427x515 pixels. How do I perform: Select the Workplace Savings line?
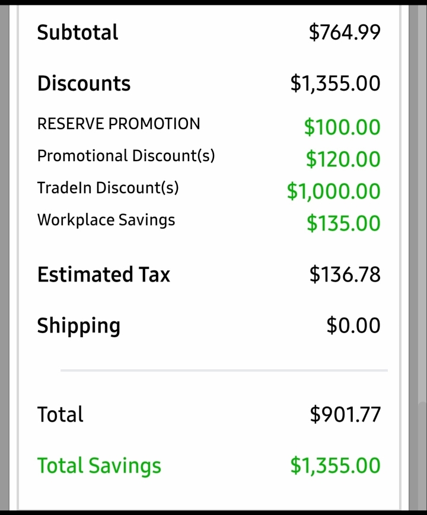(106, 220)
